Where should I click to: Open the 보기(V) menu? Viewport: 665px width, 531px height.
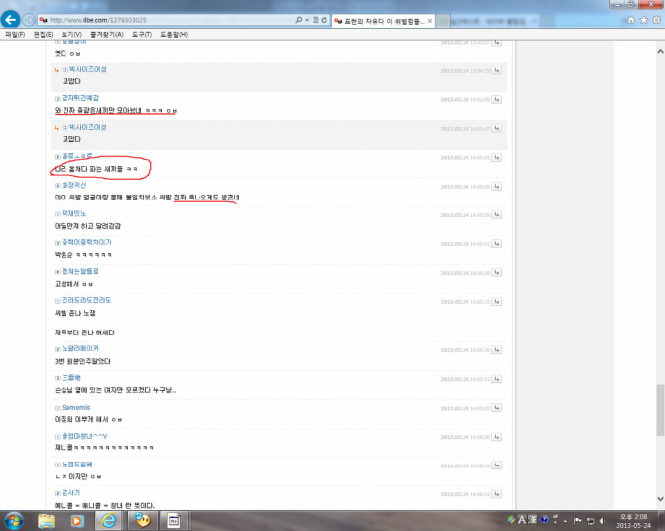[x=71, y=35]
